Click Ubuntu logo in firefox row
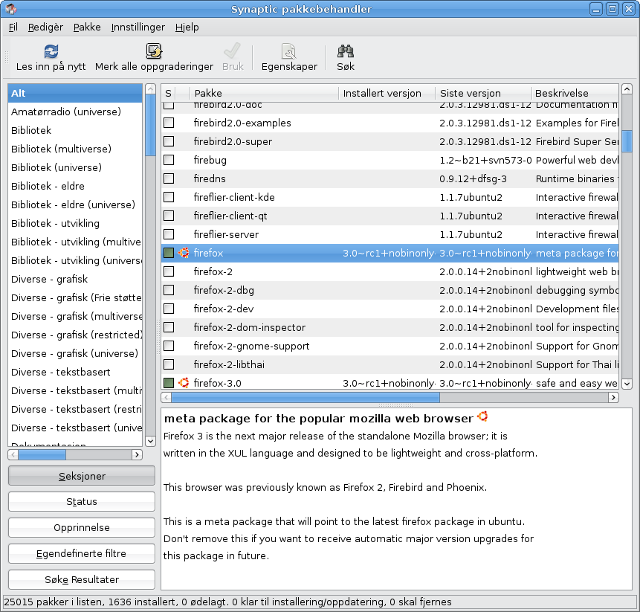 click(184, 253)
